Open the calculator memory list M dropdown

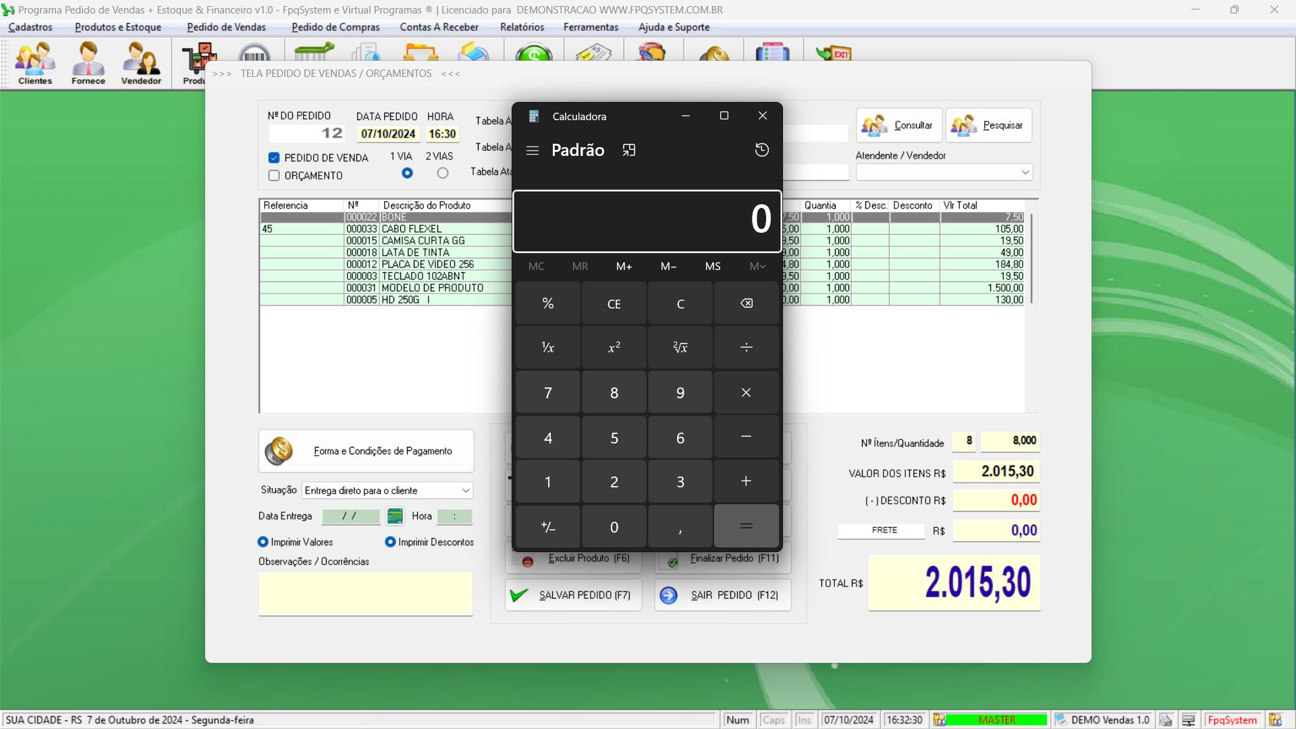coord(757,266)
